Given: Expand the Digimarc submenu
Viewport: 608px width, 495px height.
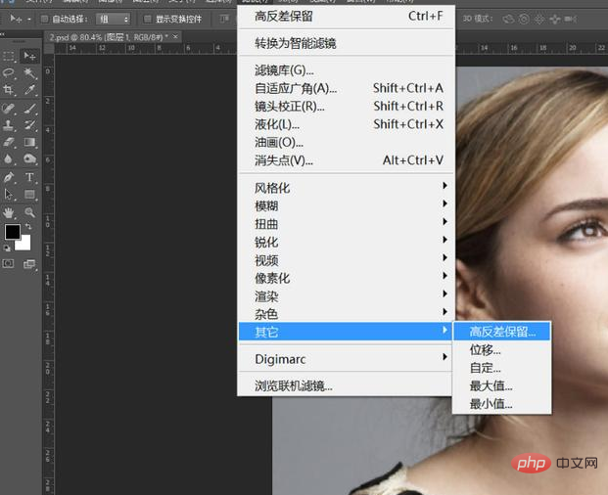Looking at the screenshot, I should pyautogui.click(x=345, y=359).
